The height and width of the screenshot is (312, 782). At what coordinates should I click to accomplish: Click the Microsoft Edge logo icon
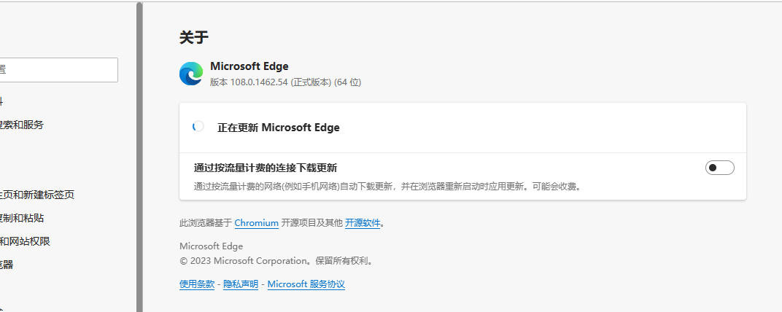191,74
